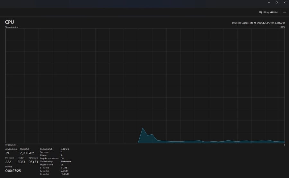
Task: Restore down the Task Manager window
Action: pyautogui.click(x=277, y=2)
